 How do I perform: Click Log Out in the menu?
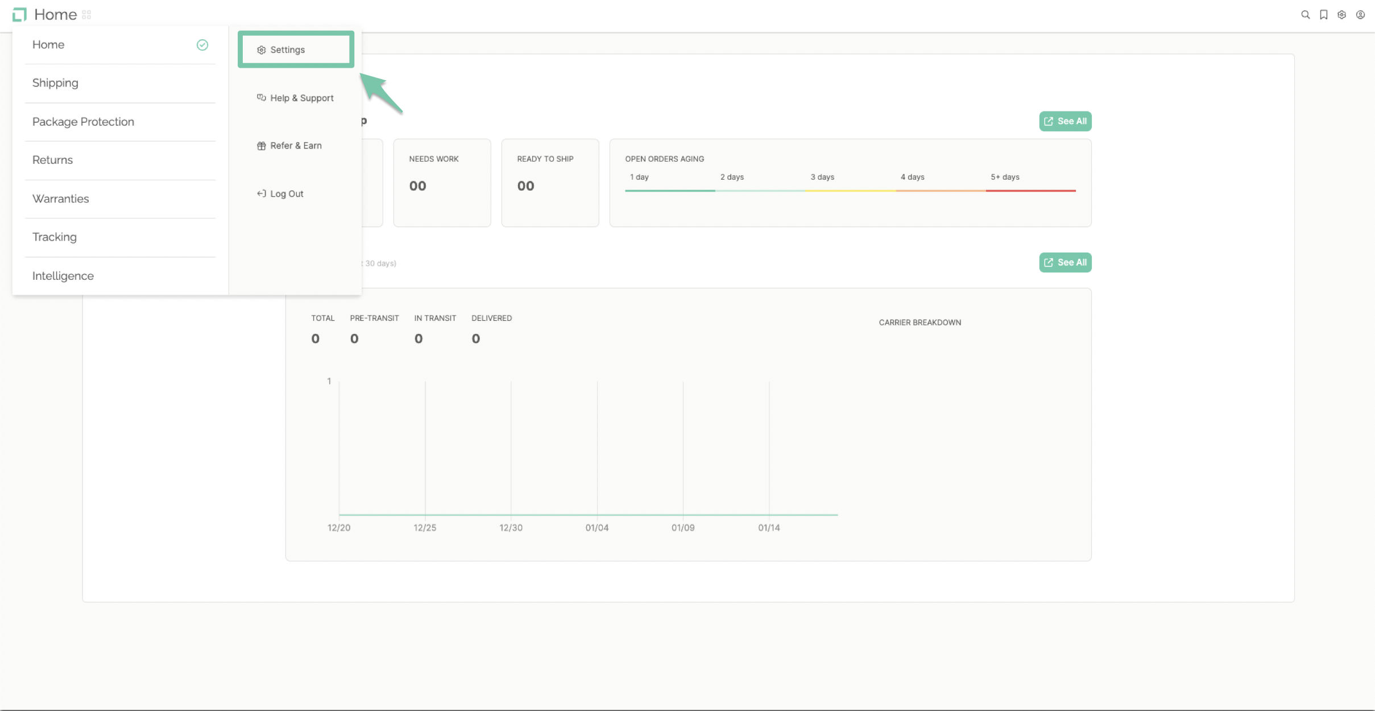(280, 193)
